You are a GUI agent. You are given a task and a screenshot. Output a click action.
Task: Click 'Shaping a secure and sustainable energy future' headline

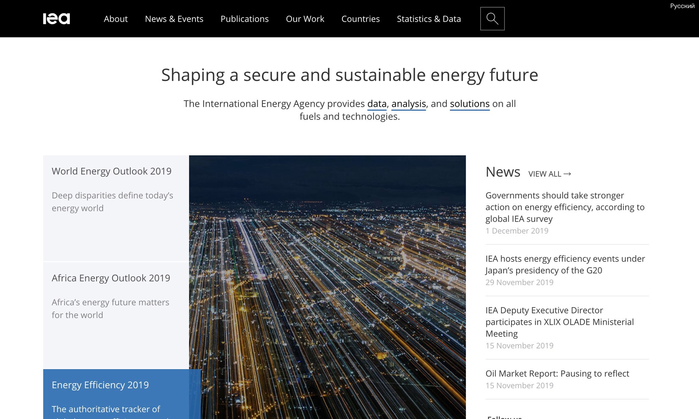pyautogui.click(x=349, y=75)
